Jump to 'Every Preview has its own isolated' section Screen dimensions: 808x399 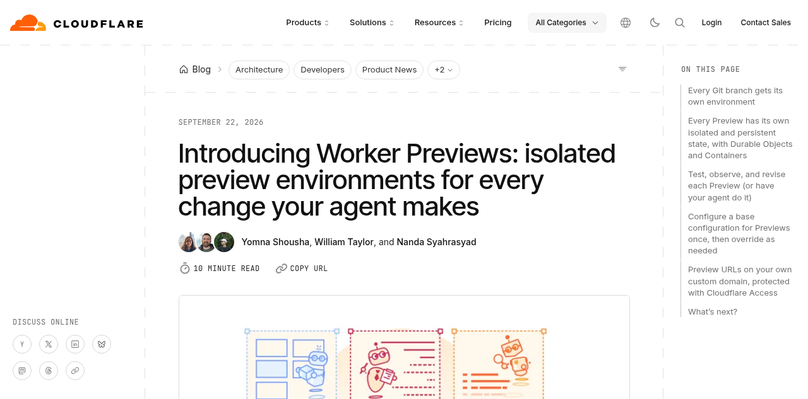(740, 138)
